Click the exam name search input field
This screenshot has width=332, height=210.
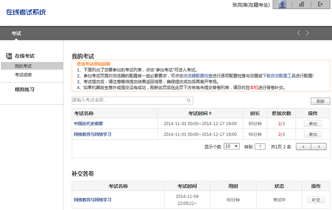128,100
